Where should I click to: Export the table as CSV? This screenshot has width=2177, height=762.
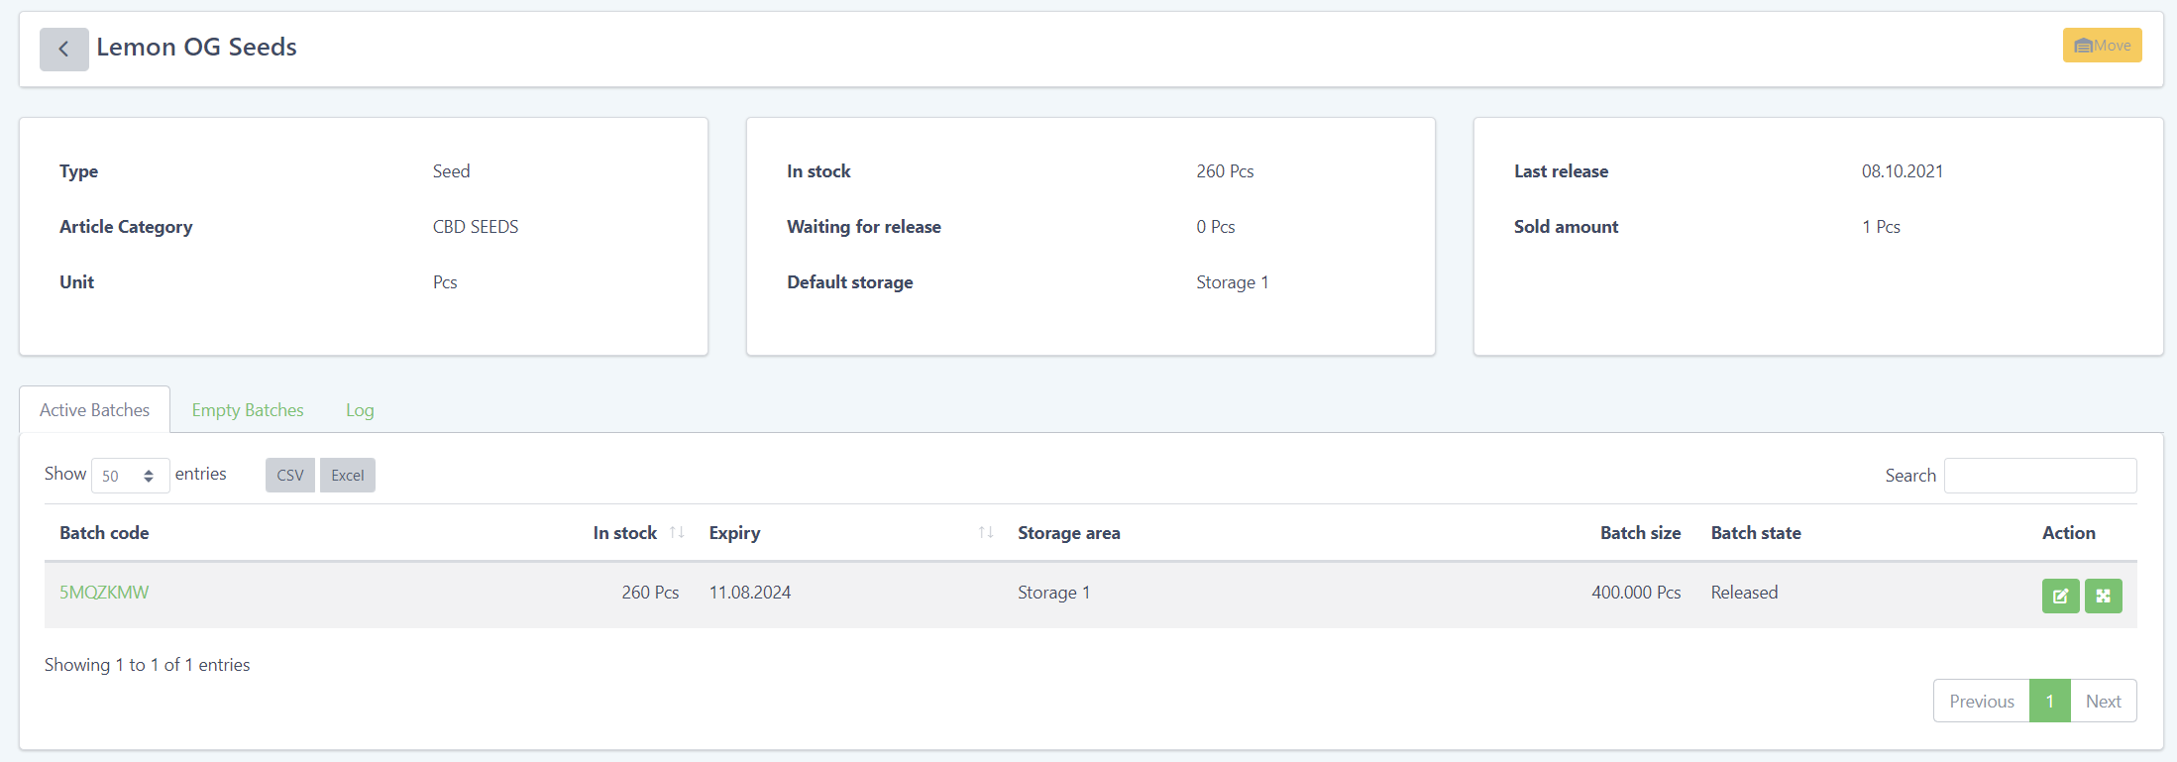[x=289, y=476]
